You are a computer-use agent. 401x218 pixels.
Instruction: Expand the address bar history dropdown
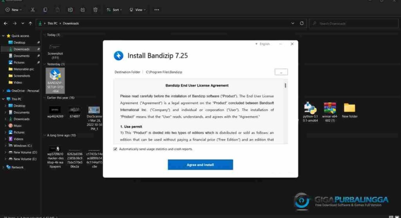pyautogui.click(x=293, y=23)
